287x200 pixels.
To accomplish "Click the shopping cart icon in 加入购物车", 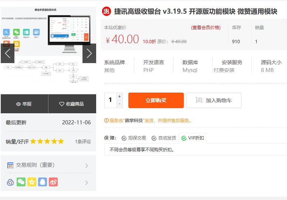I will pyautogui.click(x=199, y=100).
